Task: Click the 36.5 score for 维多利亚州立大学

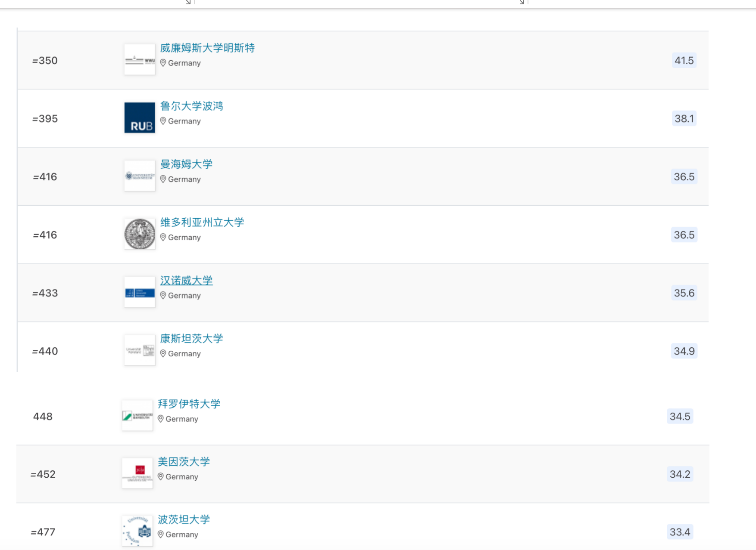Action: click(684, 235)
